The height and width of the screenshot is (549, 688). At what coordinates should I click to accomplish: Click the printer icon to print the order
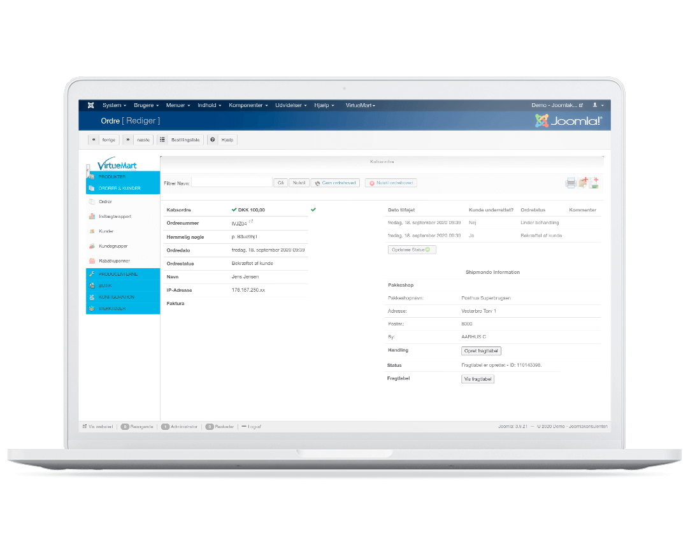click(571, 183)
